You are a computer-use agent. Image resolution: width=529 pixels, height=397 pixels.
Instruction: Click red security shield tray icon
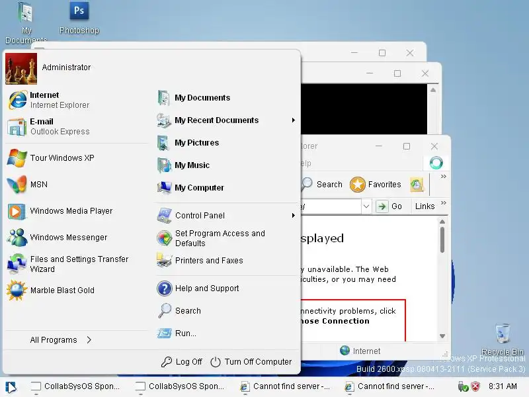tap(475, 386)
